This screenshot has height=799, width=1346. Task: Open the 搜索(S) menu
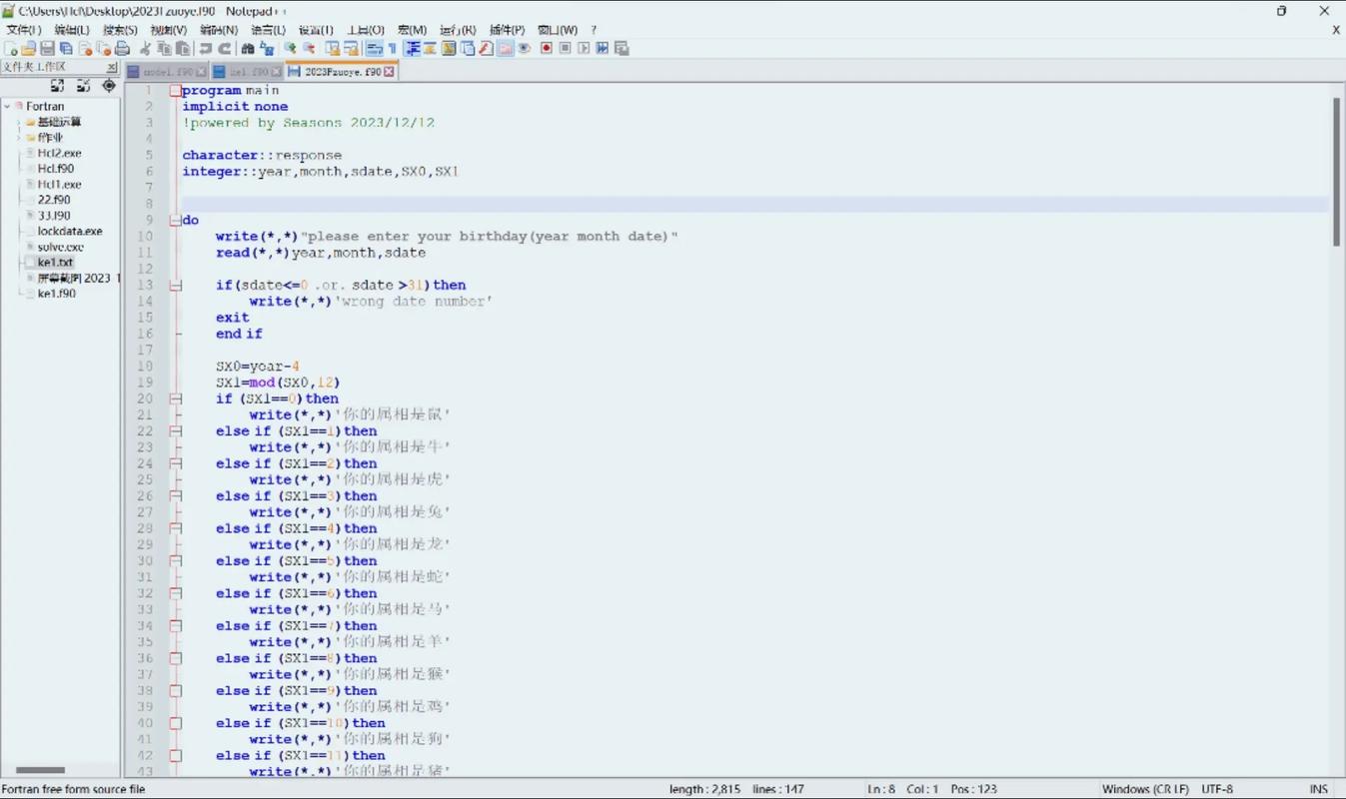[x=120, y=30]
